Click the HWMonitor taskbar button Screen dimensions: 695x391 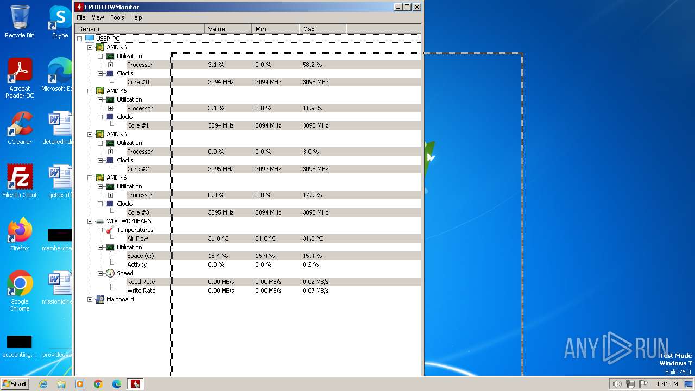135,384
